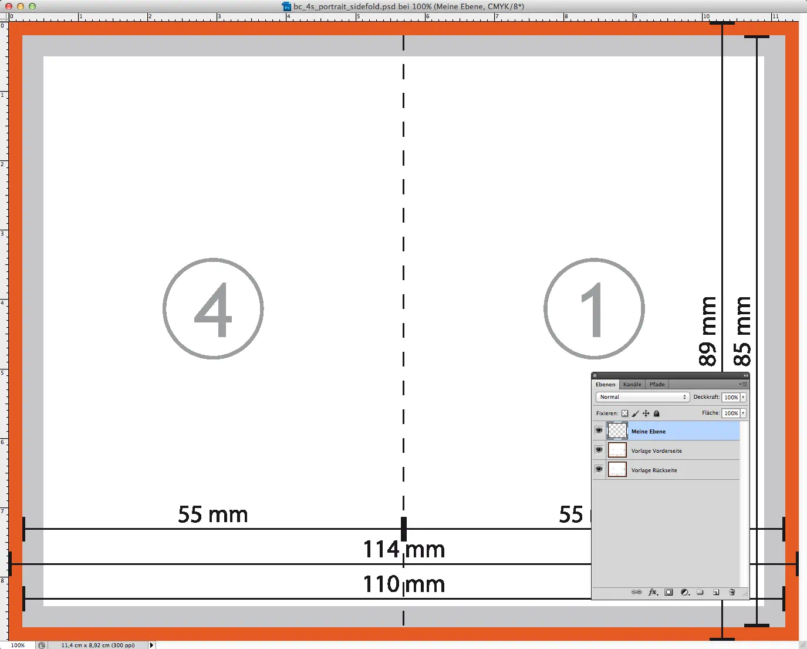Open the Normal blend mode dropdown
The height and width of the screenshot is (649, 807).
(643, 397)
